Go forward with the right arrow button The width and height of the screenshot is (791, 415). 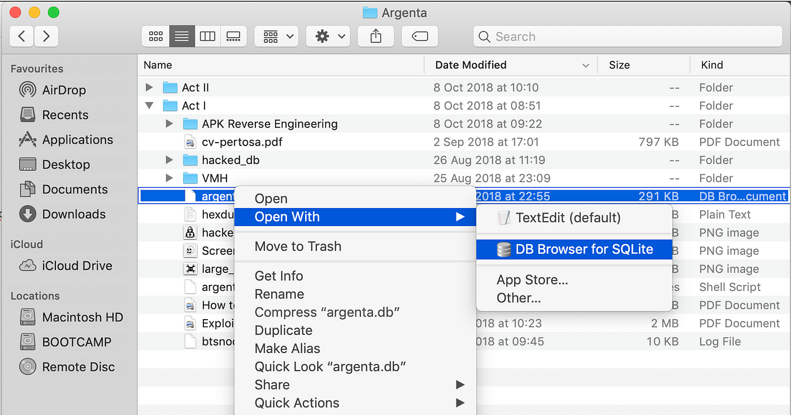click(46, 37)
